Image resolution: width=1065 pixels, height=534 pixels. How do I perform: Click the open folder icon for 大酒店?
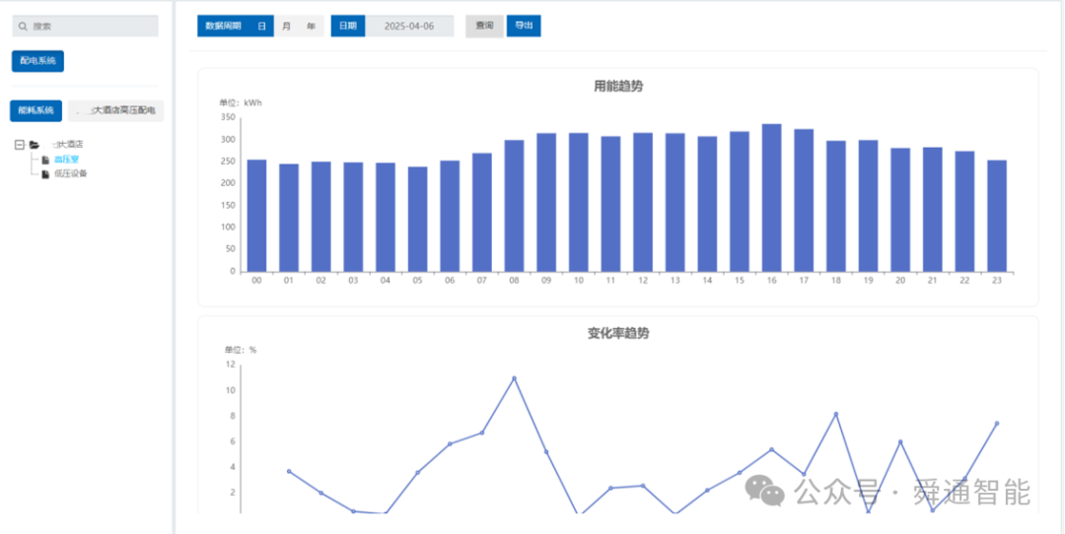coord(34,145)
